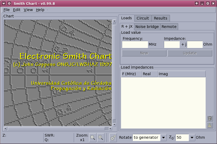Click the Real column header
217x144 pixels.
click(x=150, y=74)
